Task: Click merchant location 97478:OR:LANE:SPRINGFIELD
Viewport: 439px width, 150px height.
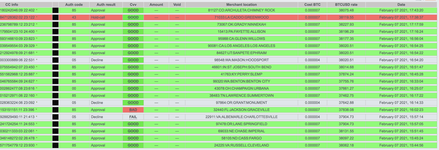Action: tap(241, 124)
